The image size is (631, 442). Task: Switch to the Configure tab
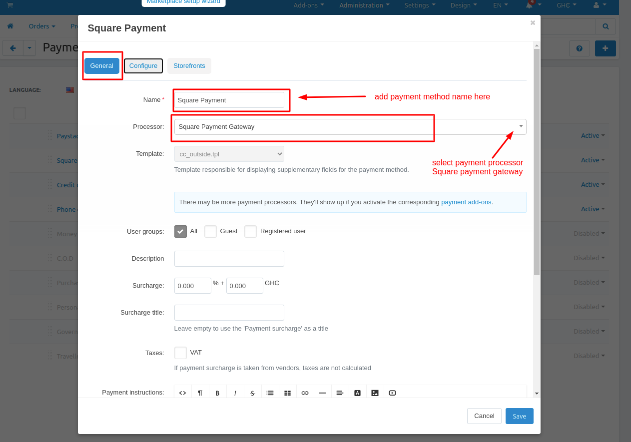tap(143, 66)
